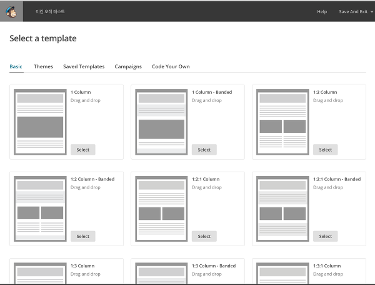Click the 1:3:1 Column template thumbnail

(282, 273)
